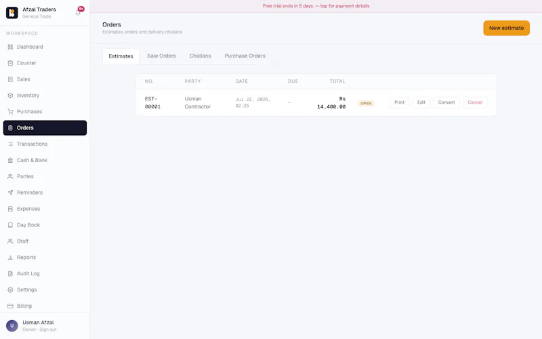Switch to the Sale Orders tab
The image size is (542, 339).
coord(161,56)
